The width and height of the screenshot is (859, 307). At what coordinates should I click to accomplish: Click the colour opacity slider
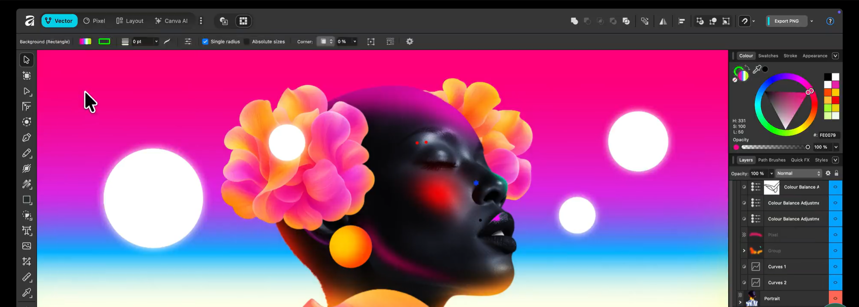[774, 147]
